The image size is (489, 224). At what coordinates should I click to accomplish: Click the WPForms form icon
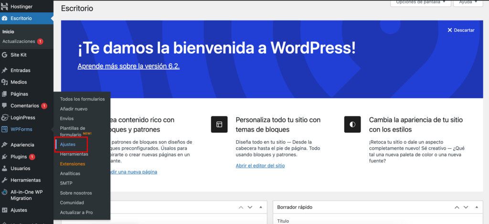coord(4,130)
